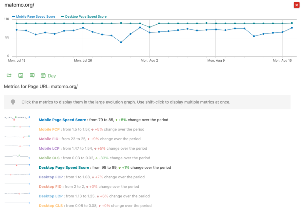
Task: Select the Desktop CLS metric
Action: 51,206
